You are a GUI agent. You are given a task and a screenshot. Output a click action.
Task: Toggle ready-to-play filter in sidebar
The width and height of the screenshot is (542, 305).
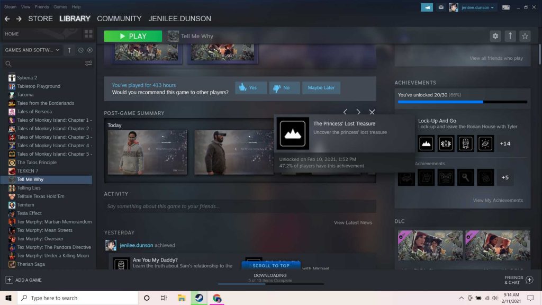coord(89,50)
